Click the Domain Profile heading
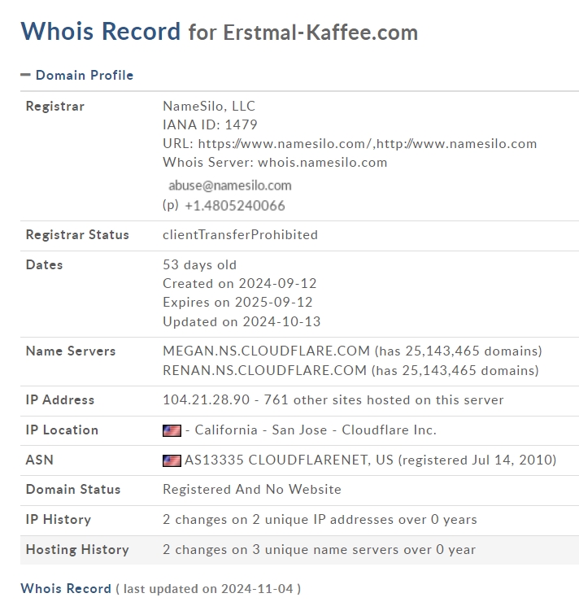The height and width of the screenshot is (602, 579). tap(85, 75)
